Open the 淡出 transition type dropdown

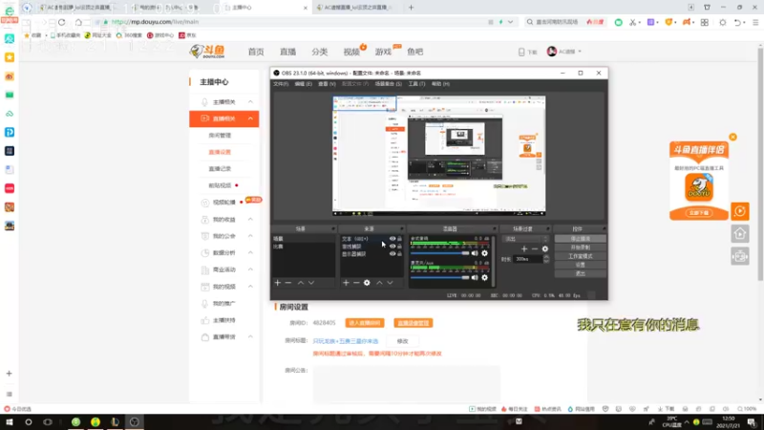525,239
